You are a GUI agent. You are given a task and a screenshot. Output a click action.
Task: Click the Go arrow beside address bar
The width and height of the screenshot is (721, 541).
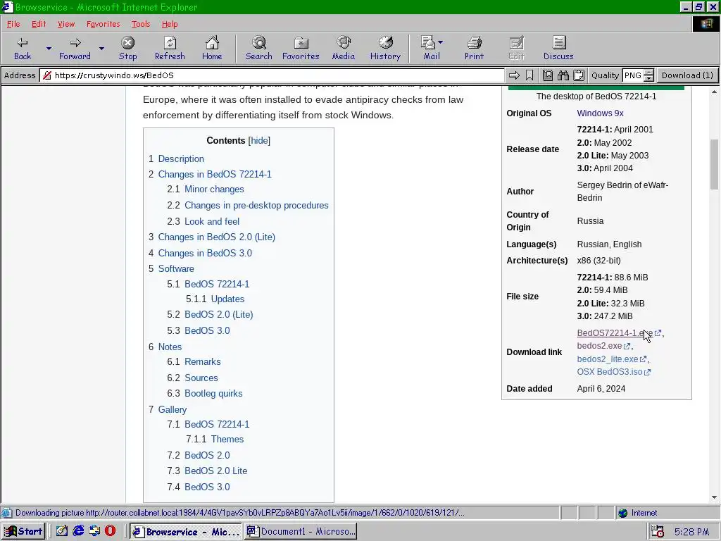tap(514, 75)
